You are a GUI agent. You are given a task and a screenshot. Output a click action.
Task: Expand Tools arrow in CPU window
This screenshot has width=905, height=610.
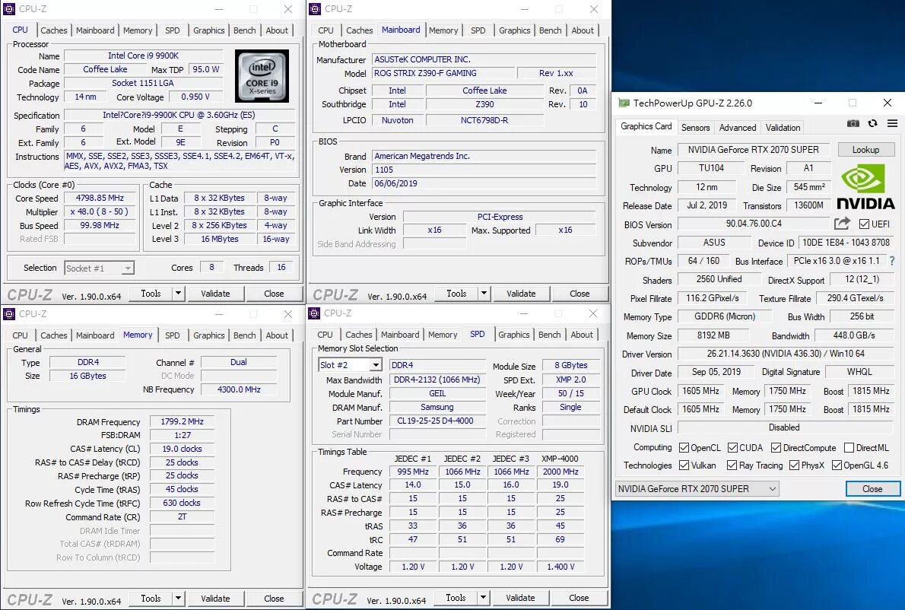tap(179, 293)
